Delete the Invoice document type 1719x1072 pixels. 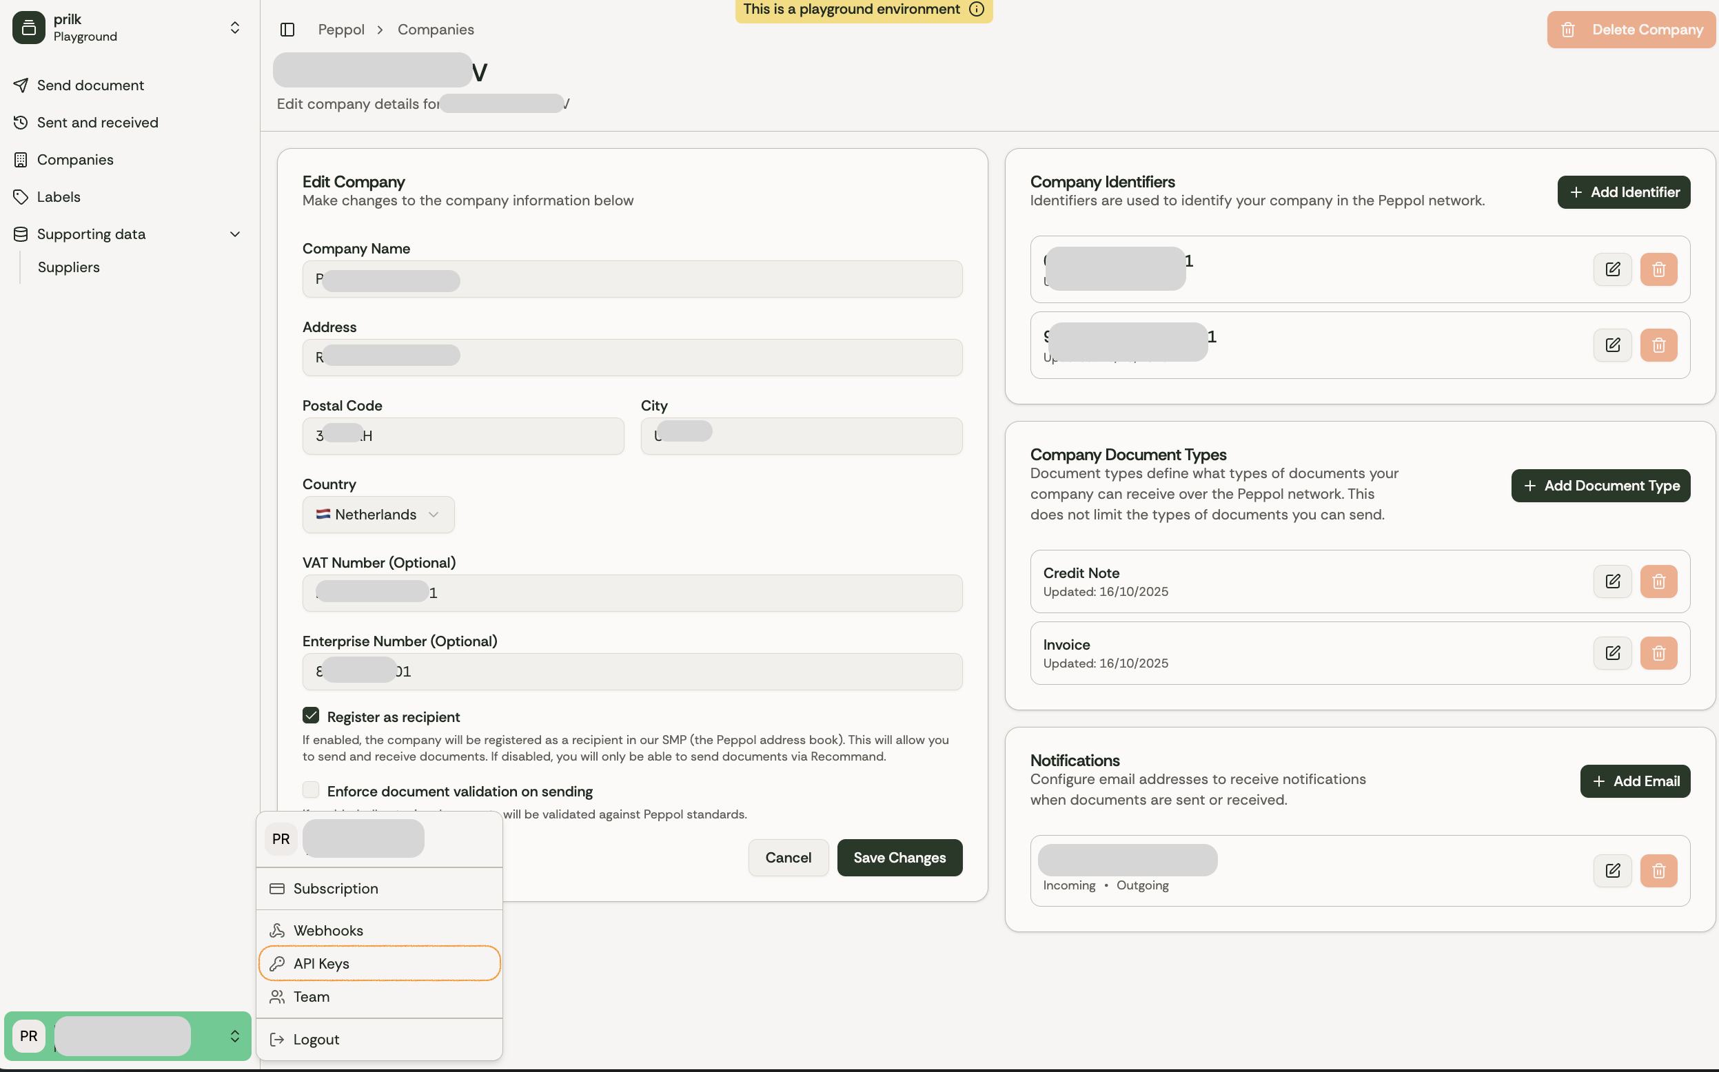(x=1658, y=653)
